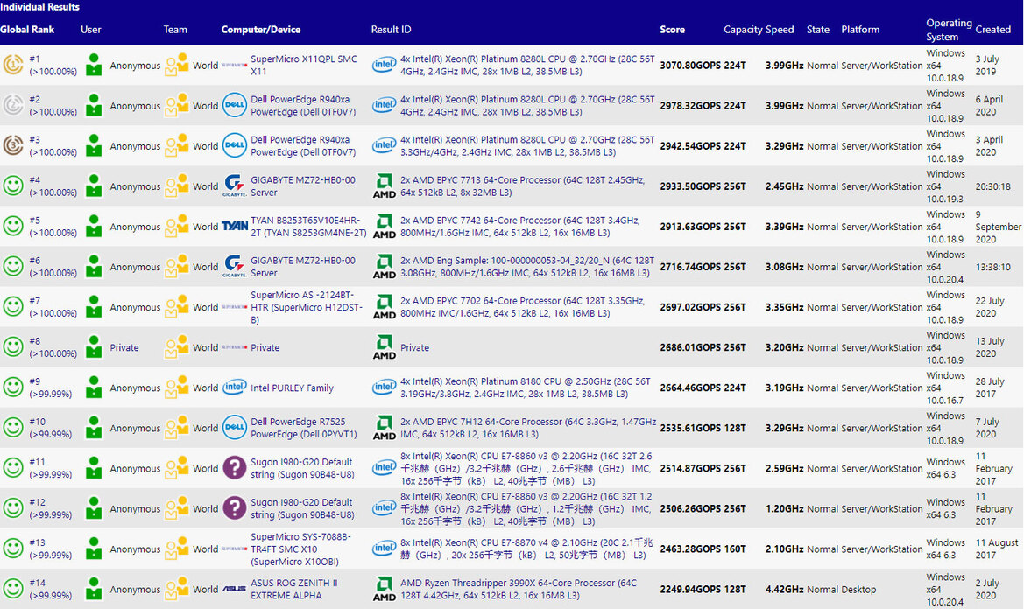Viewport: 1024px width, 609px height.
Task: Click the green smiley icon in rank #14 row
Action: pyautogui.click(x=13, y=589)
